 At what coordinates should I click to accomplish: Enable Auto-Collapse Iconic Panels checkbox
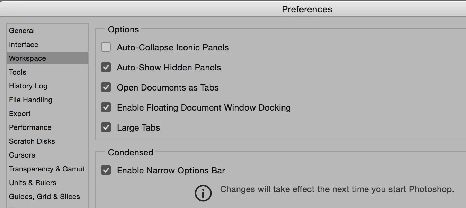[x=106, y=47]
